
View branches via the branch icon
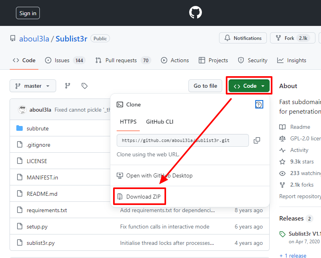68,86
